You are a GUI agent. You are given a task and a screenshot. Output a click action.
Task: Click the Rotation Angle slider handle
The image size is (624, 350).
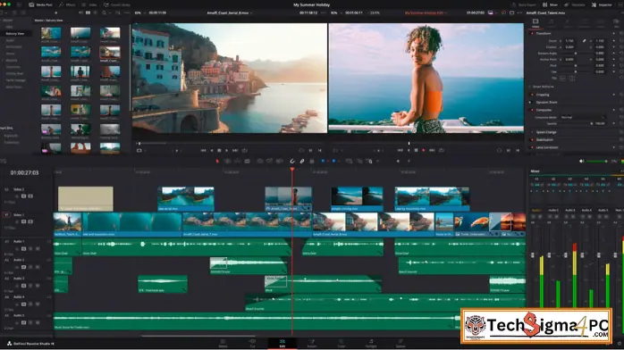click(x=576, y=54)
